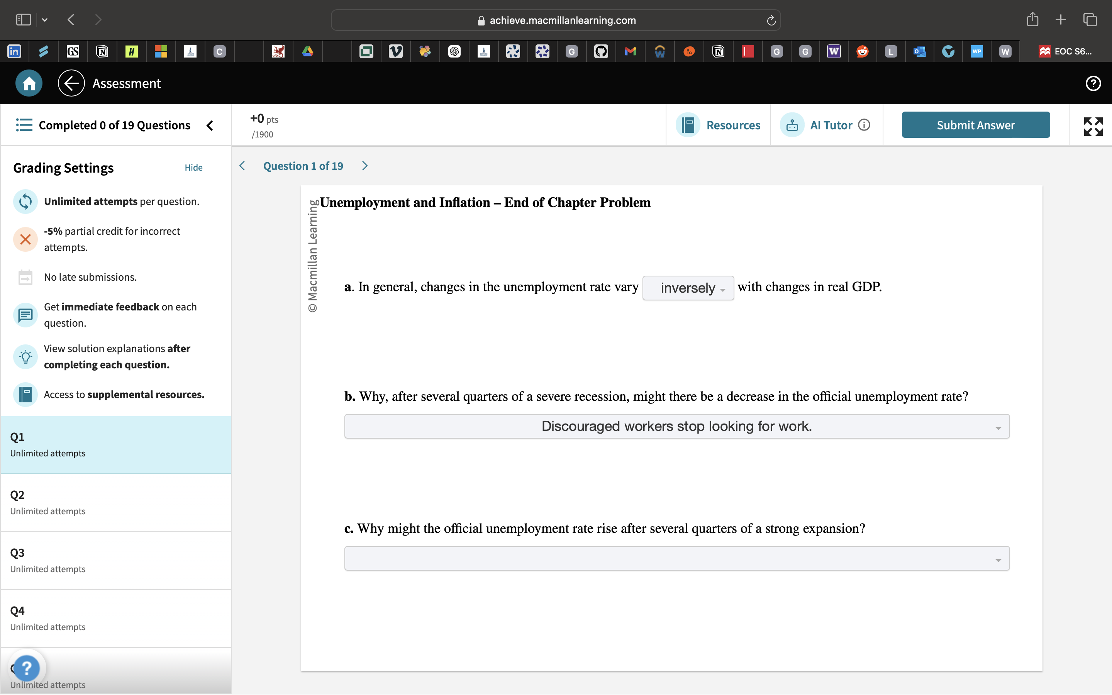Open the Resources book icon
The height and width of the screenshot is (695, 1112).
pyautogui.click(x=688, y=125)
